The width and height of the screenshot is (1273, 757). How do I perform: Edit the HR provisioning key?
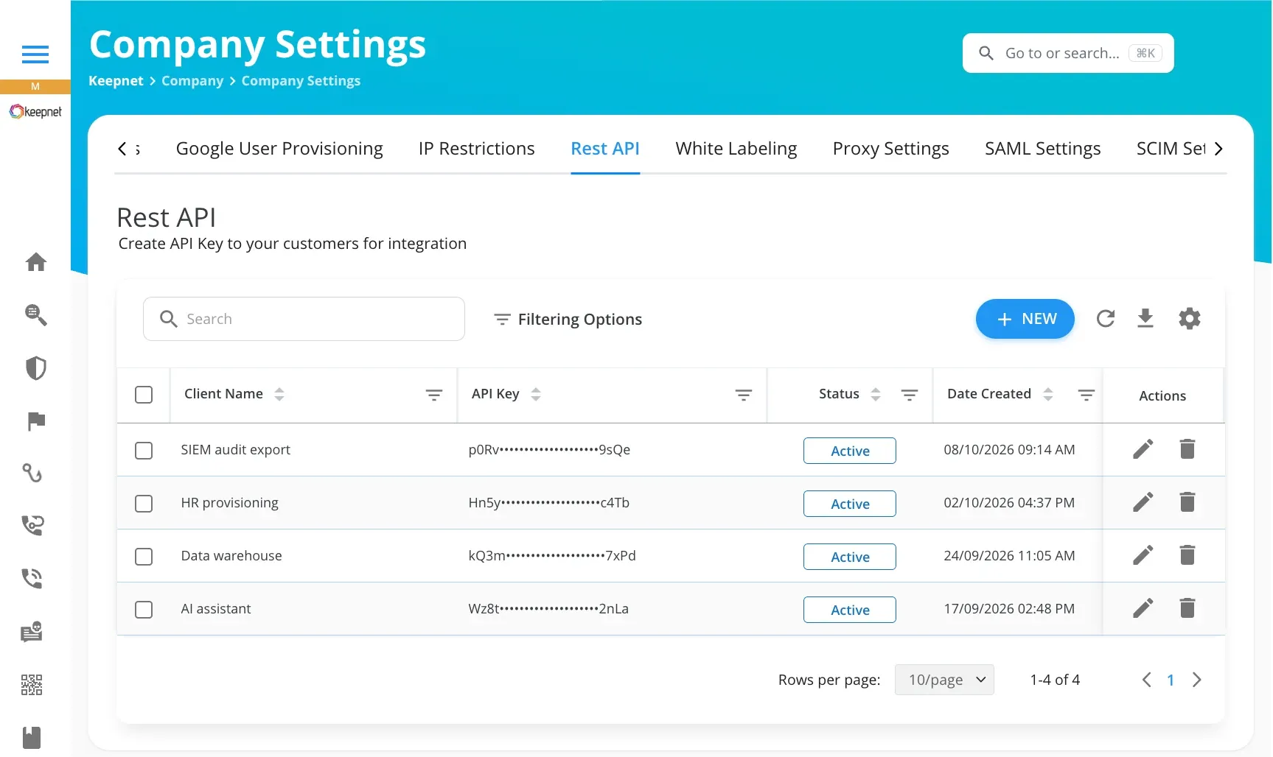click(x=1143, y=502)
